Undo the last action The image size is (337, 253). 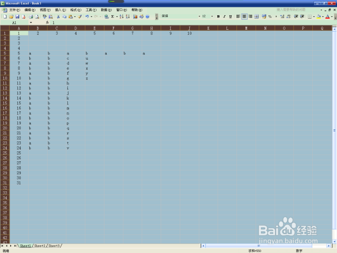point(87,16)
